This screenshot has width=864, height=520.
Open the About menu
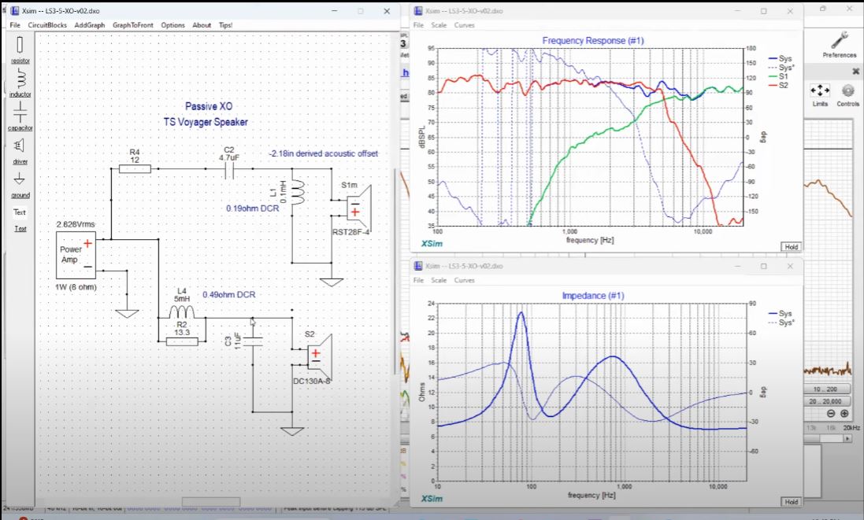tap(202, 24)
